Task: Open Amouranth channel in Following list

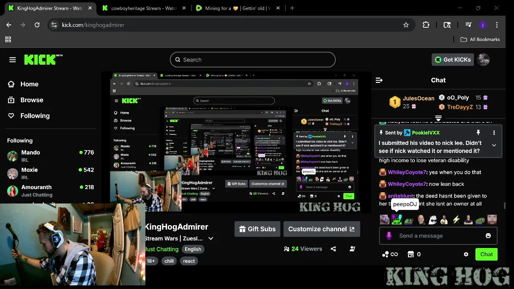Action: (x=51, y=190)
